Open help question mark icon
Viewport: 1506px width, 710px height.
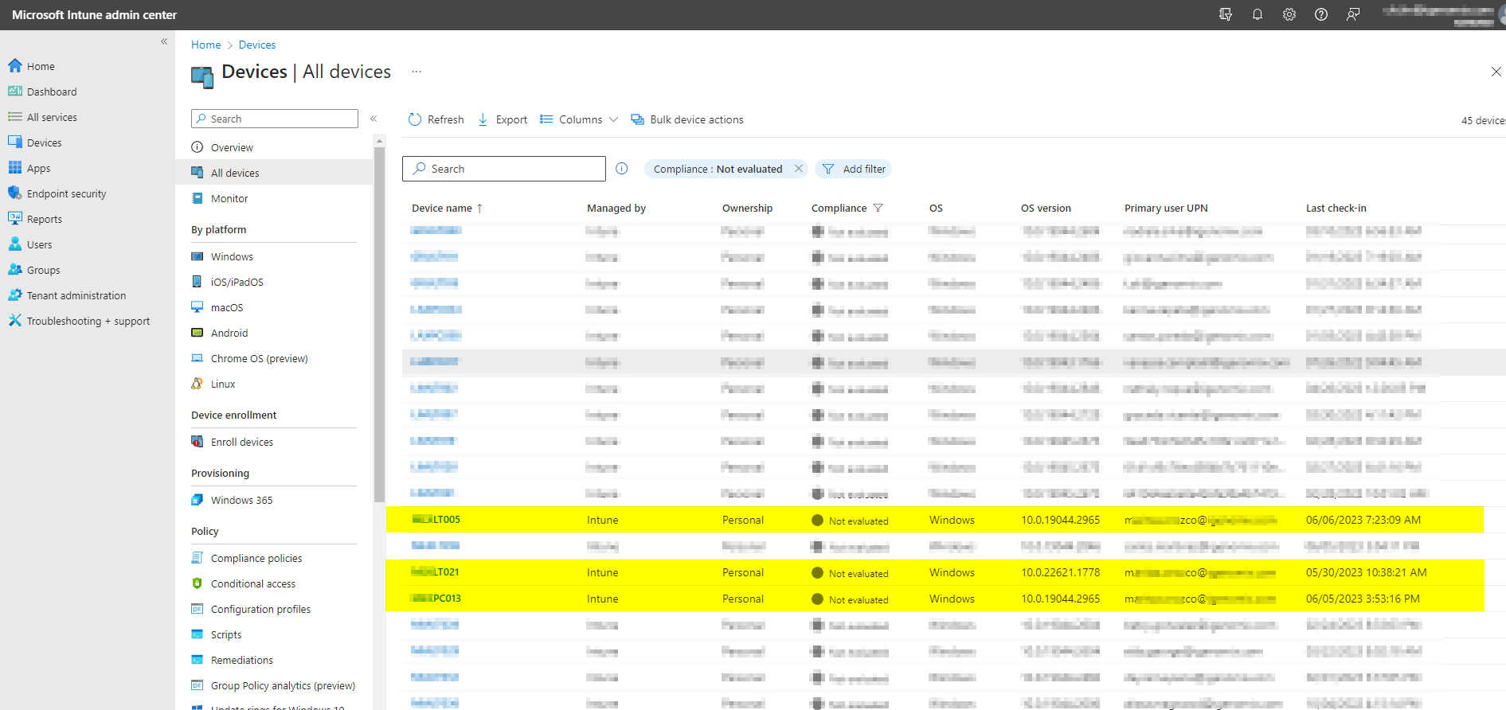(1321, 14)
